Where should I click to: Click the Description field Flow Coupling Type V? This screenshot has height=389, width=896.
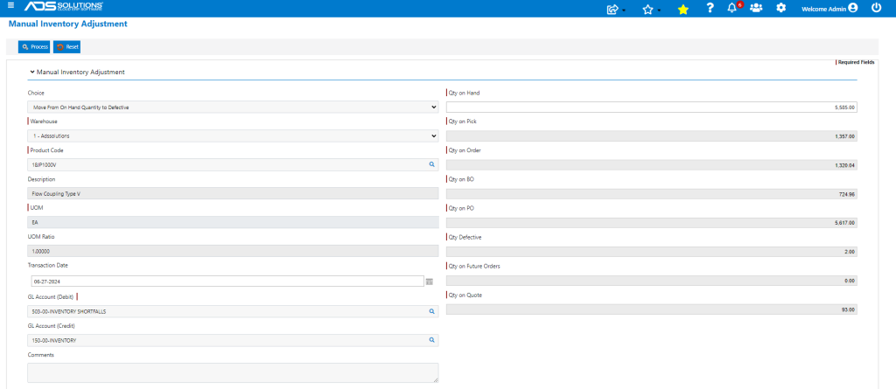click(233, 194)
